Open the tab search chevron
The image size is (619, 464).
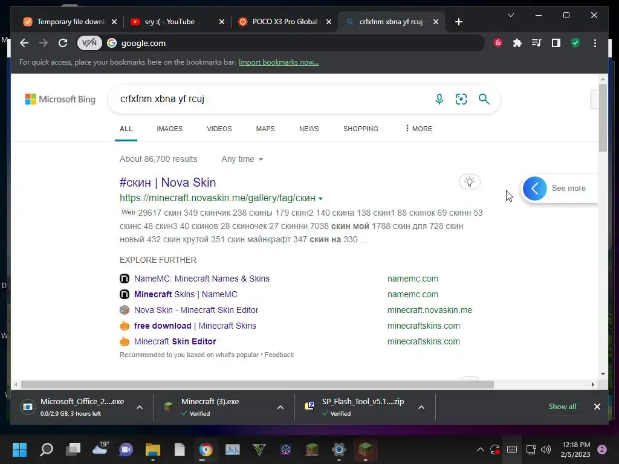coord(510,15)
